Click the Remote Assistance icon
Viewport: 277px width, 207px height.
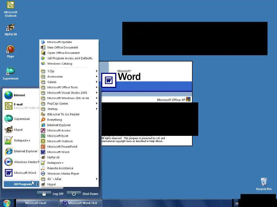pyautogui.click(x=43, y=168)
